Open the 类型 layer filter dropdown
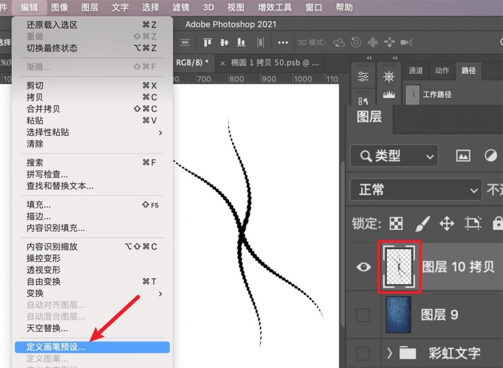Screen dimensions: 503x368 click(394, 156)
